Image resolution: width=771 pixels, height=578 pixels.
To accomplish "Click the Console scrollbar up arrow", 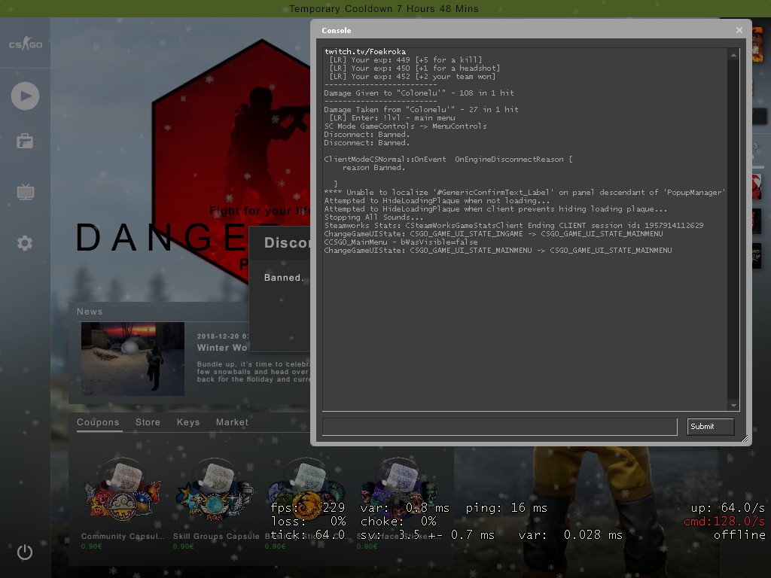I will point(733,55).
